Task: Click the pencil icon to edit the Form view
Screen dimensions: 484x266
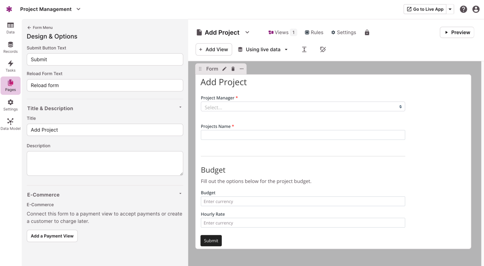Action: [224, 69]
